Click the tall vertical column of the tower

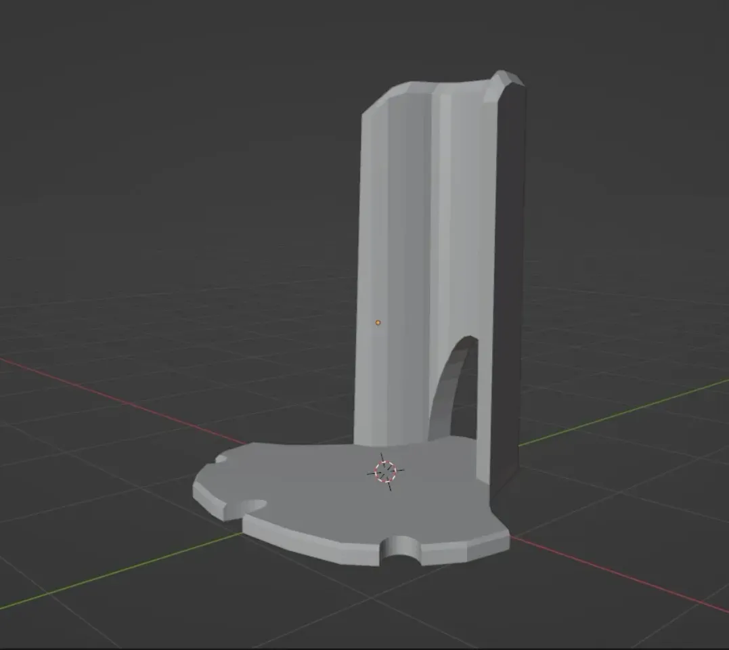[406, 203]
